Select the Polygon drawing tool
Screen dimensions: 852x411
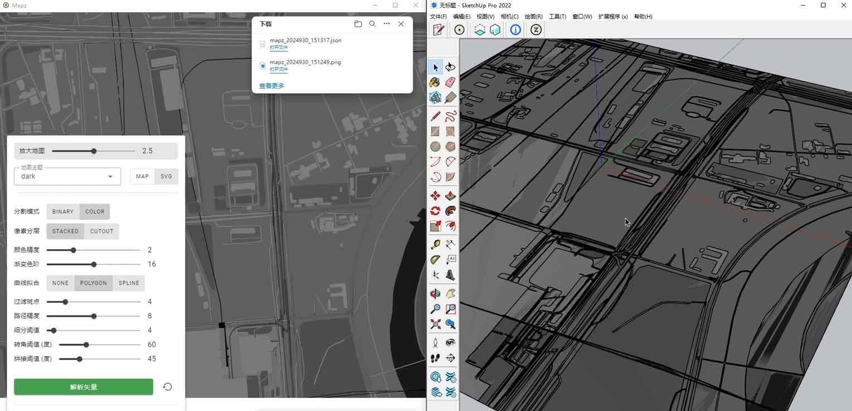[450, 147]
